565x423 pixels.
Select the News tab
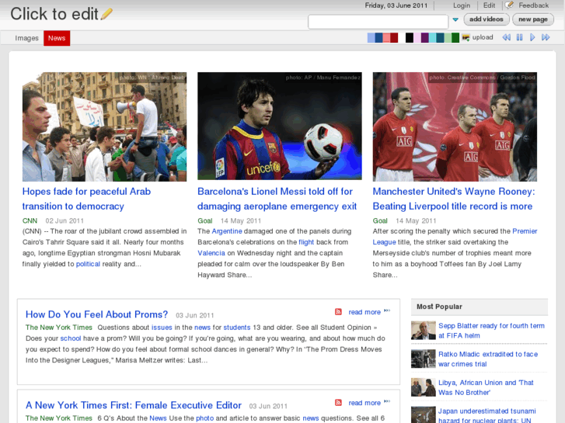[57, 38]
